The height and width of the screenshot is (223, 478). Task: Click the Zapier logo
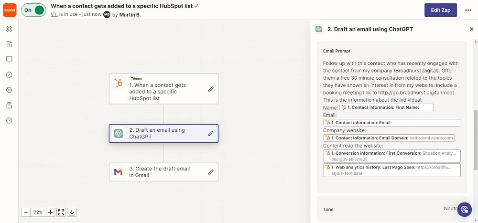click(x=10, y=10)
